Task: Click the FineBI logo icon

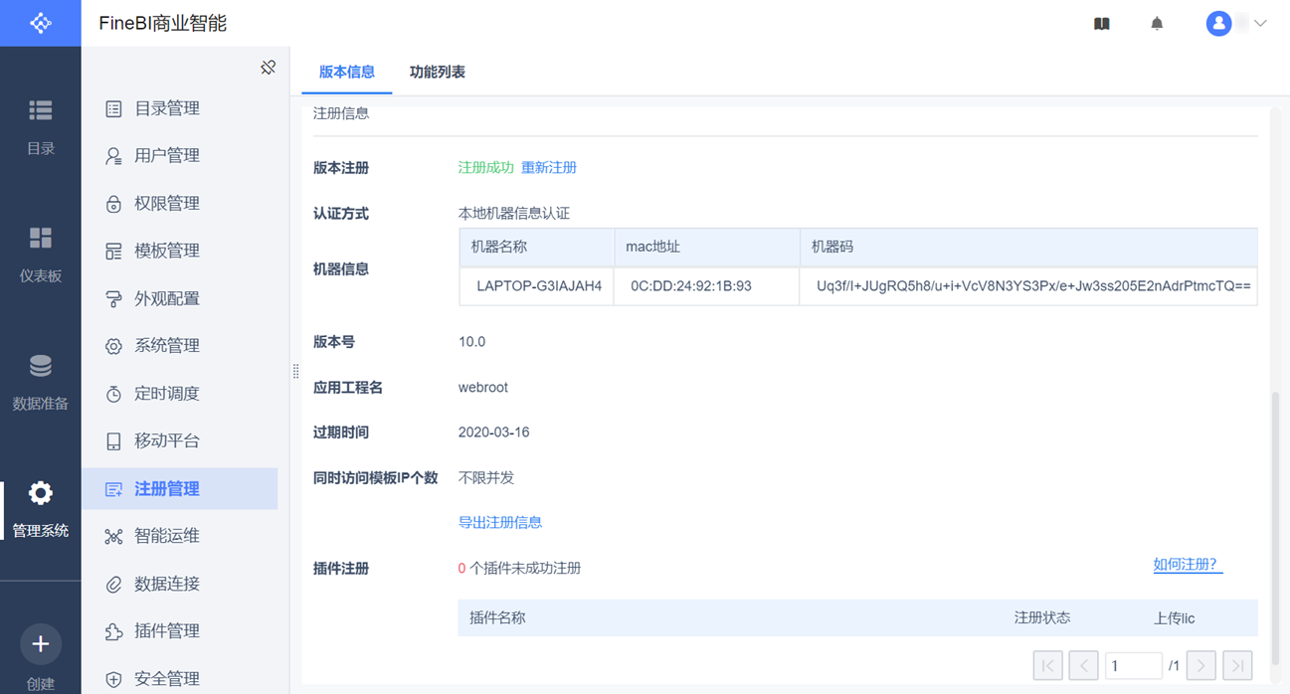Action: pyautogui.click(x=40, y=23)
